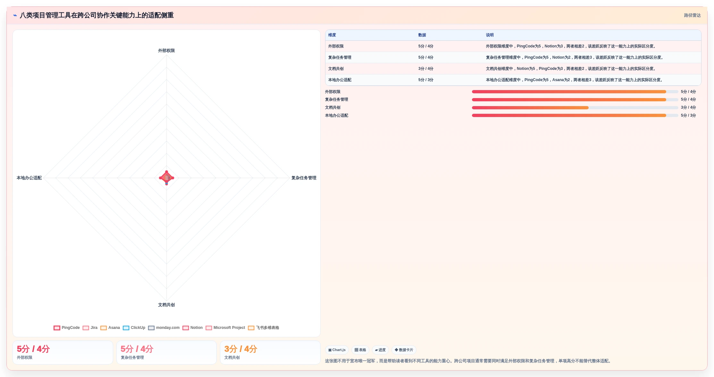Click the Chart.js tag chip
The width and height of the screenshot is (714, 377).
[337, 350]
